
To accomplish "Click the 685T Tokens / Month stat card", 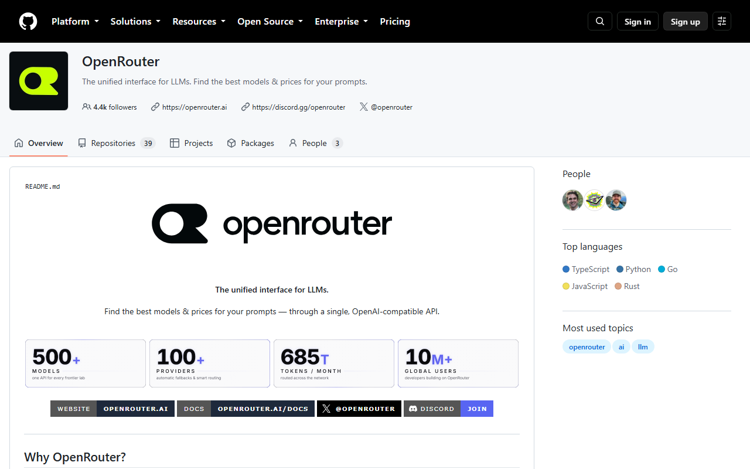I will pos(334,363).
